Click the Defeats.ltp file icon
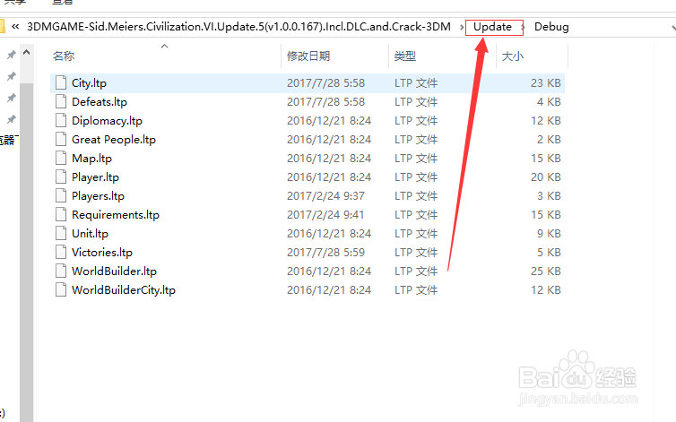Viewport: 676px width, 422px height. click(61, 102)
